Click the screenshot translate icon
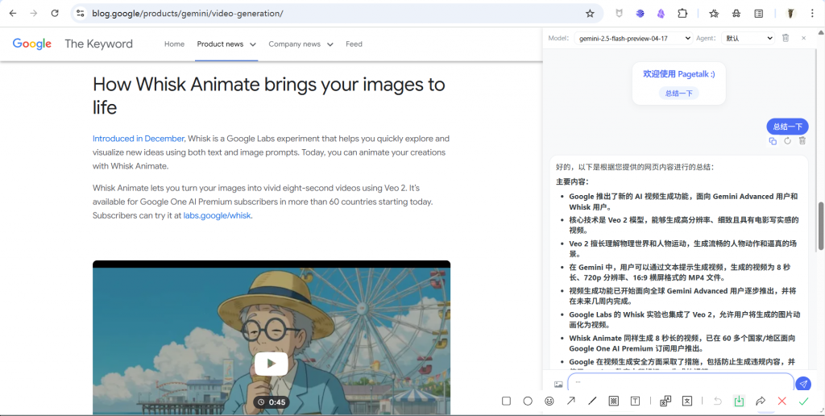The image size is (825, 416). (x=665, y=401)
